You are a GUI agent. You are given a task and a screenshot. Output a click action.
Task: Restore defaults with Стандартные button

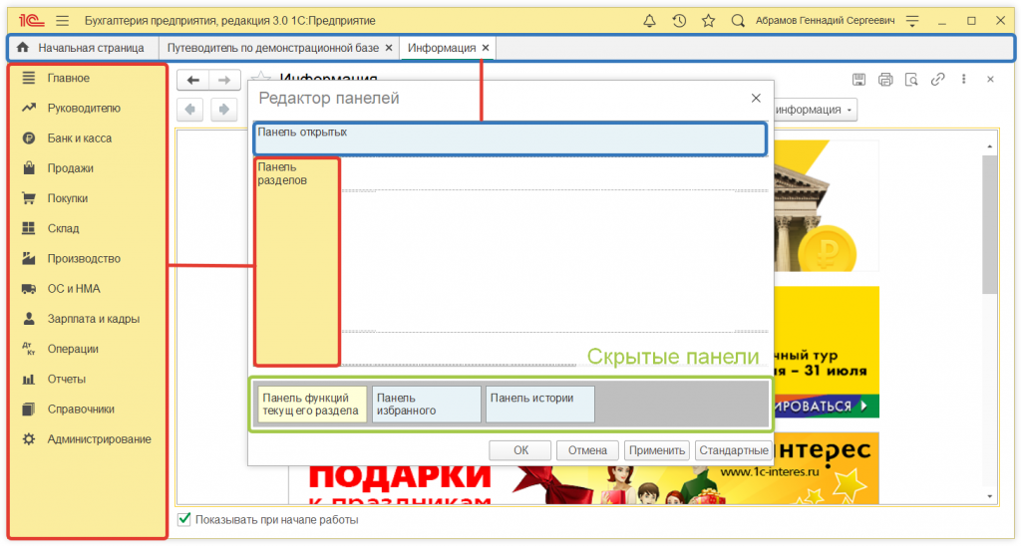click(733, 450)
